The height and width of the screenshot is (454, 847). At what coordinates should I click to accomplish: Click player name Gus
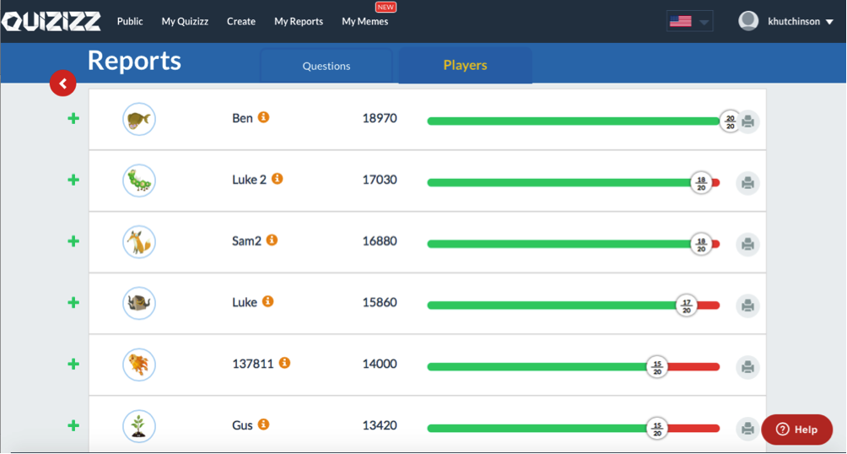coord(242,425)
